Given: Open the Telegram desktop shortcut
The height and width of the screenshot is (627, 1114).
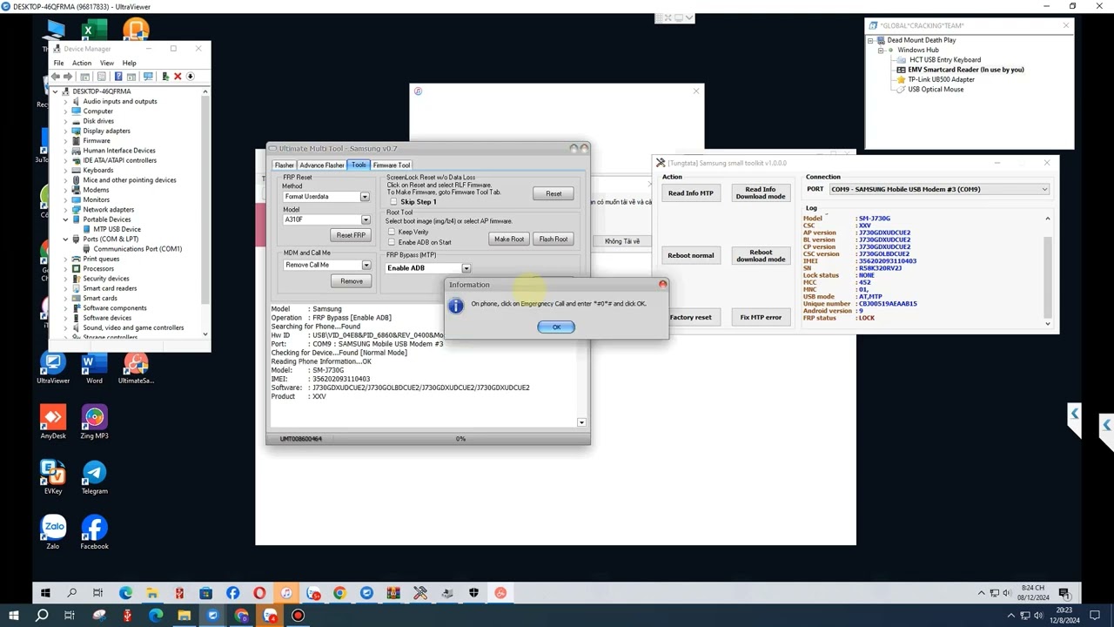Looking at the screenshot, I should (94, 478).
